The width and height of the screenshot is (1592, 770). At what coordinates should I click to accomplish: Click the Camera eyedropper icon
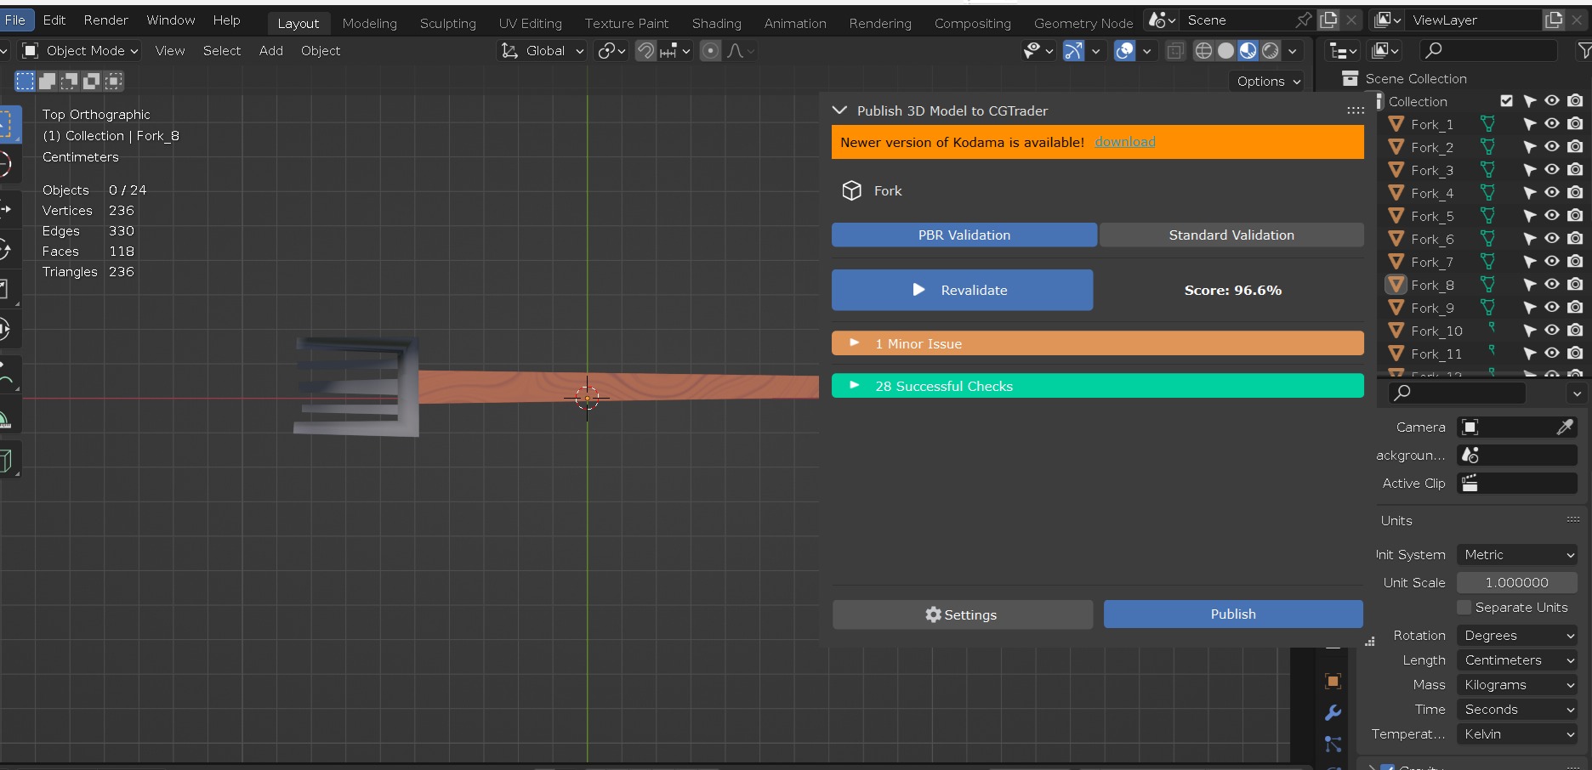1565,427
